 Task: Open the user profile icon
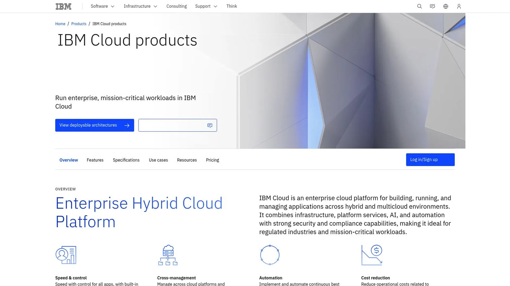459,6
